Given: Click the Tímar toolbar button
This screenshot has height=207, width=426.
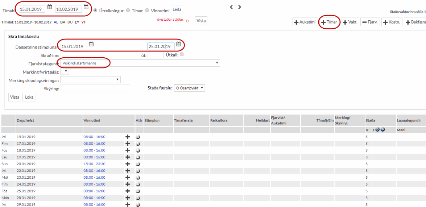Looking at the screenshot, I should pyautogui.click(x=329, y=22).
